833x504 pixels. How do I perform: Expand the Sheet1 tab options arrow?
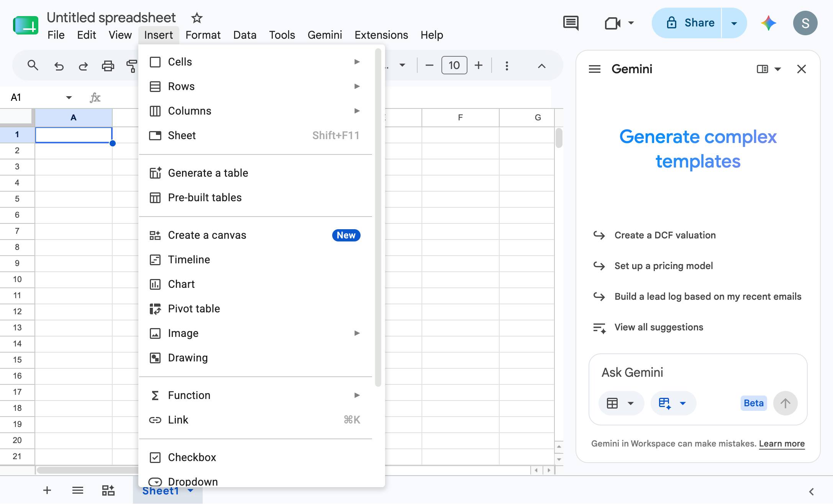click(190, 491)
